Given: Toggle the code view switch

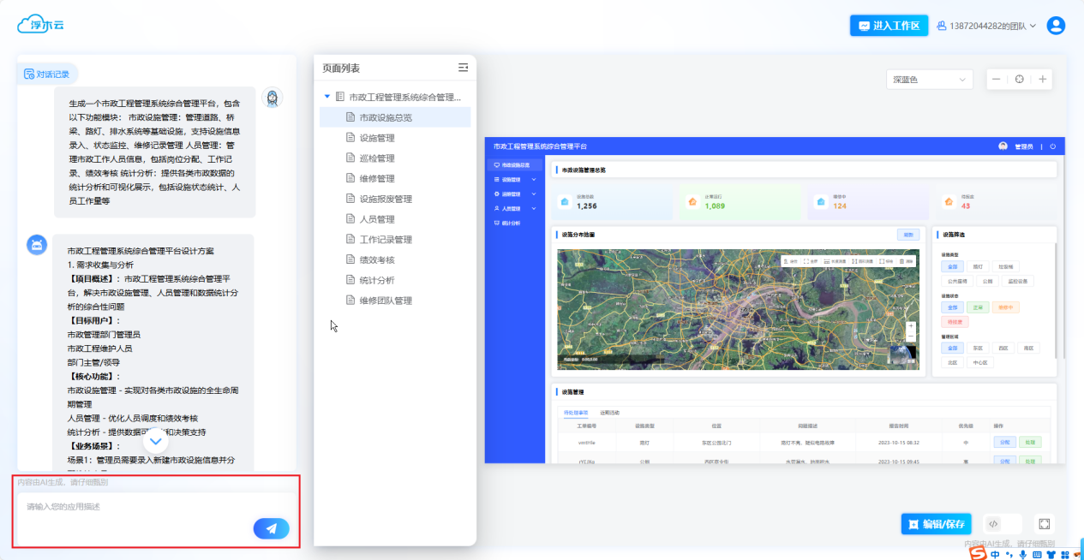Looking at the screenshot, I should [x=1001, y=524].
